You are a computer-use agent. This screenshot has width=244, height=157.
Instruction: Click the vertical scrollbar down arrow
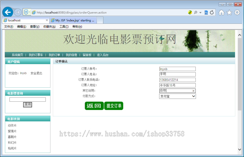click(239, 149)
